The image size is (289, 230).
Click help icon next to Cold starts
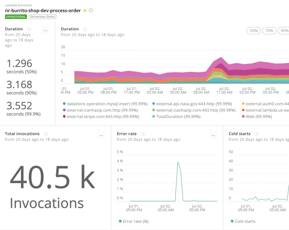tap(258, 134)
